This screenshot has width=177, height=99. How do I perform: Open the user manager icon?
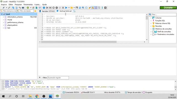click(x=33, y=8)
